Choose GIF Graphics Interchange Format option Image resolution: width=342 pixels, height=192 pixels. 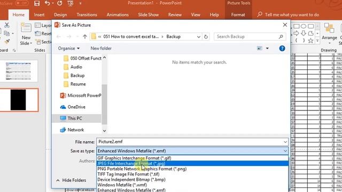(x=192, y=158)
